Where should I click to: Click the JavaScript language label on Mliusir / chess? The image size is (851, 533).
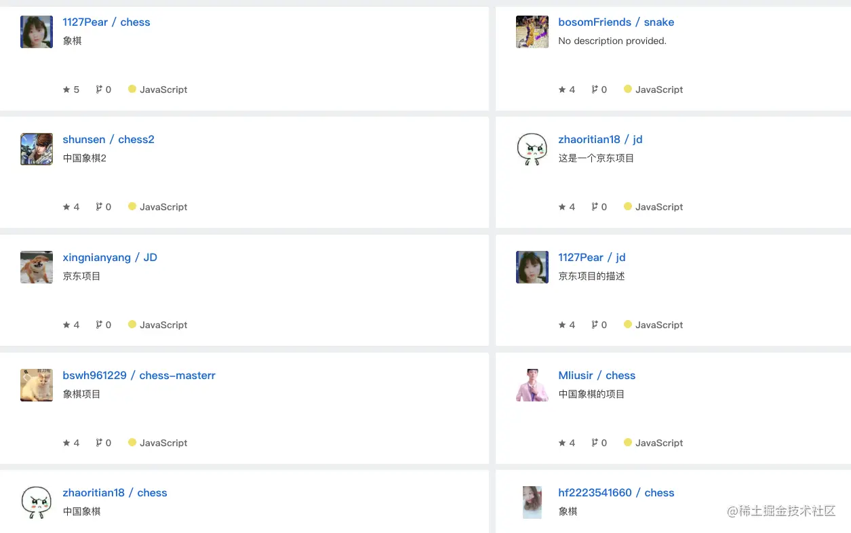[x=659, y=443]
